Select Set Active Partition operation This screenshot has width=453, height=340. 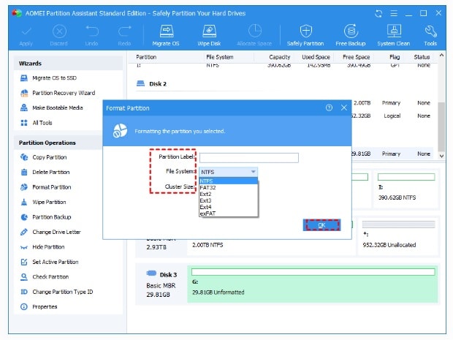(50, 262)
